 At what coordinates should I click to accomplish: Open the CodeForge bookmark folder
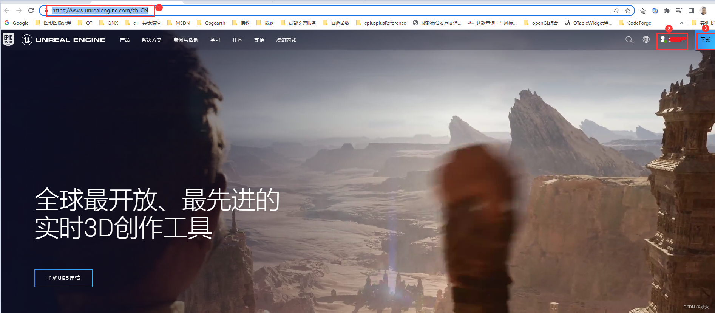635,23
